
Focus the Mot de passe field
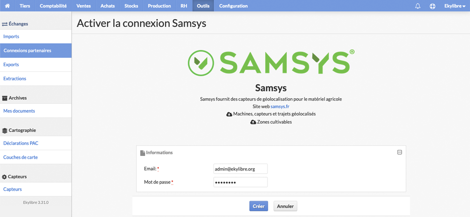[x=240, y=182]
